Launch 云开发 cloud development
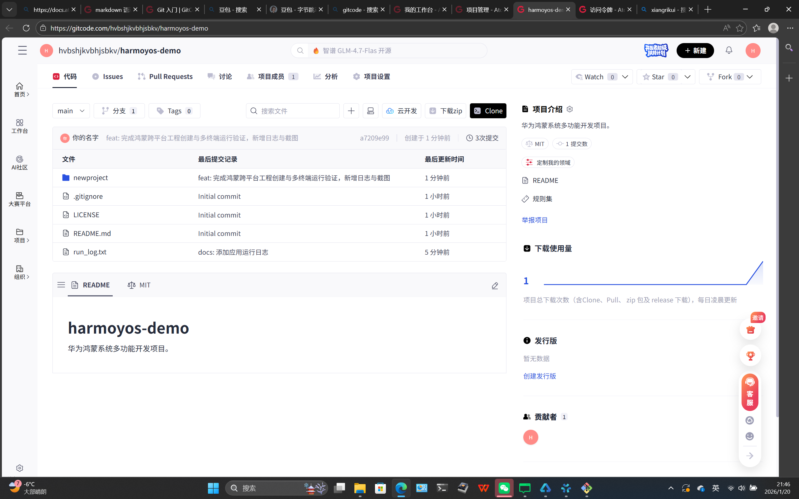799x499 pixels. pos(402,111)
